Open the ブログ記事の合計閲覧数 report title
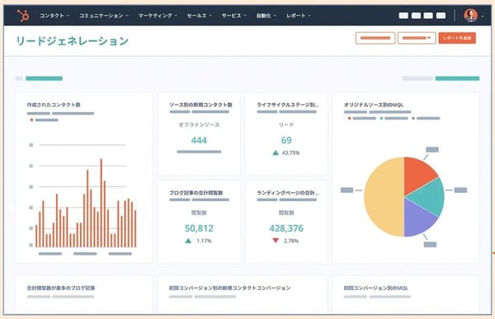Image resolution: width=495 pixels, height=319 pixels. [196, 193]
